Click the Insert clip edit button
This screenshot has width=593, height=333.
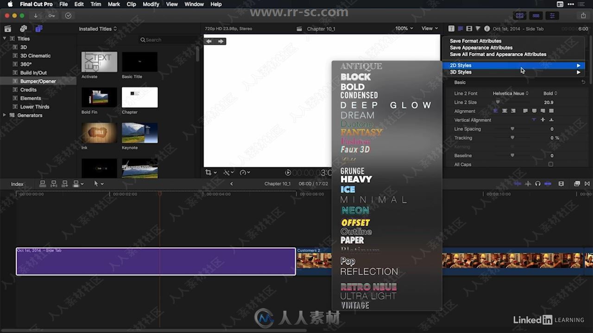[54, 184]
